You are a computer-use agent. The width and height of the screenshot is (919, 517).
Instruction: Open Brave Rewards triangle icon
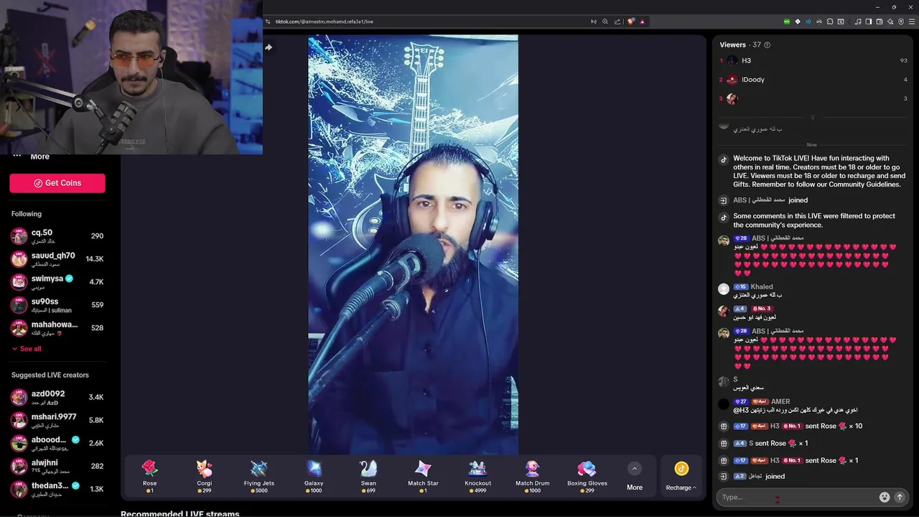(643, 22)
